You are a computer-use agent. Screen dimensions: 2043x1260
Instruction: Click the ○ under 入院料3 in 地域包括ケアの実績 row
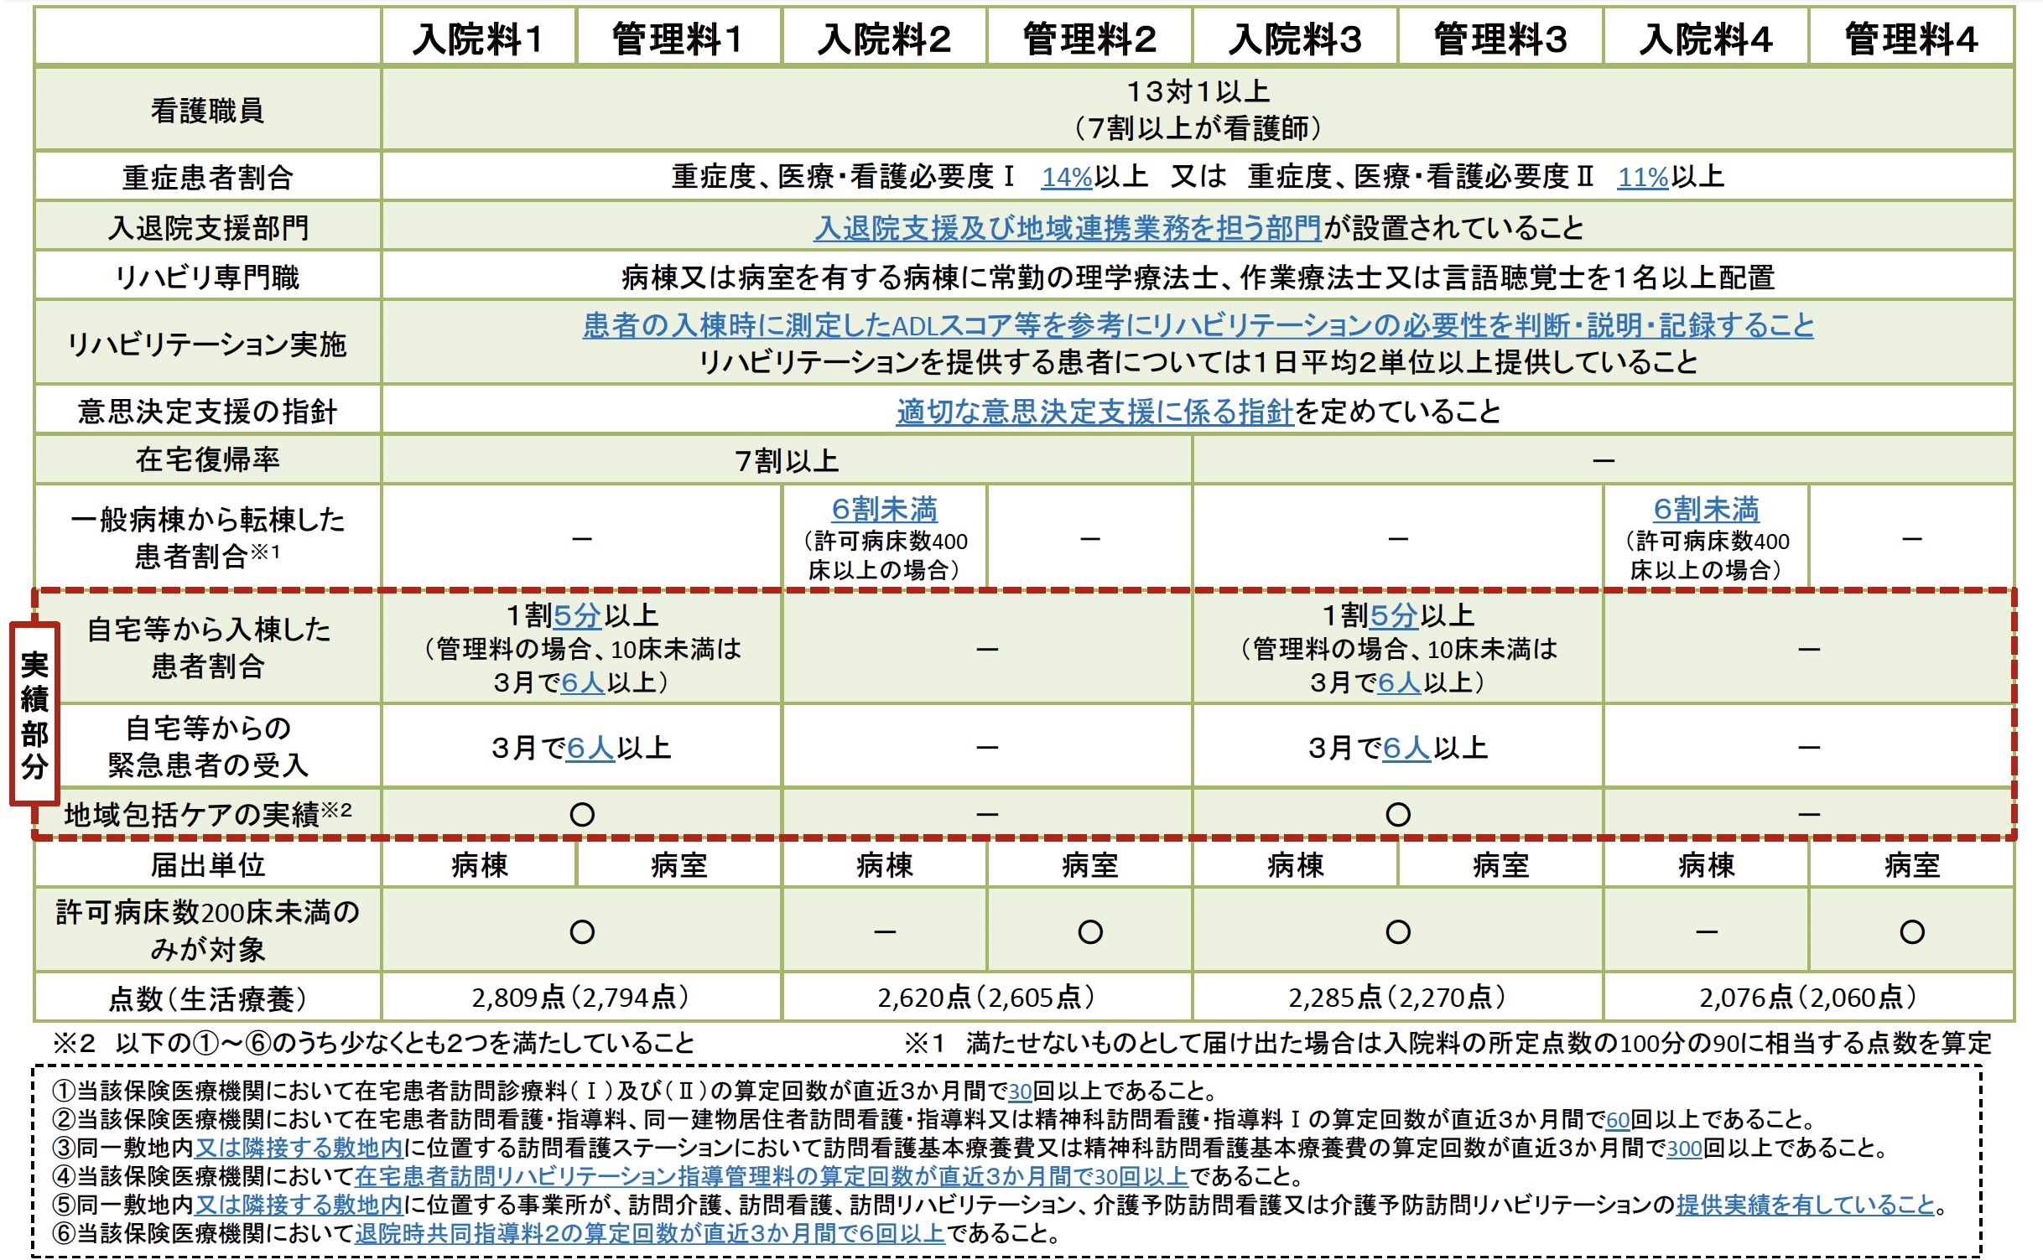(x=1398, y=814)
